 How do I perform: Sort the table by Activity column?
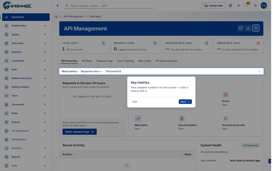tap(68, 154)
